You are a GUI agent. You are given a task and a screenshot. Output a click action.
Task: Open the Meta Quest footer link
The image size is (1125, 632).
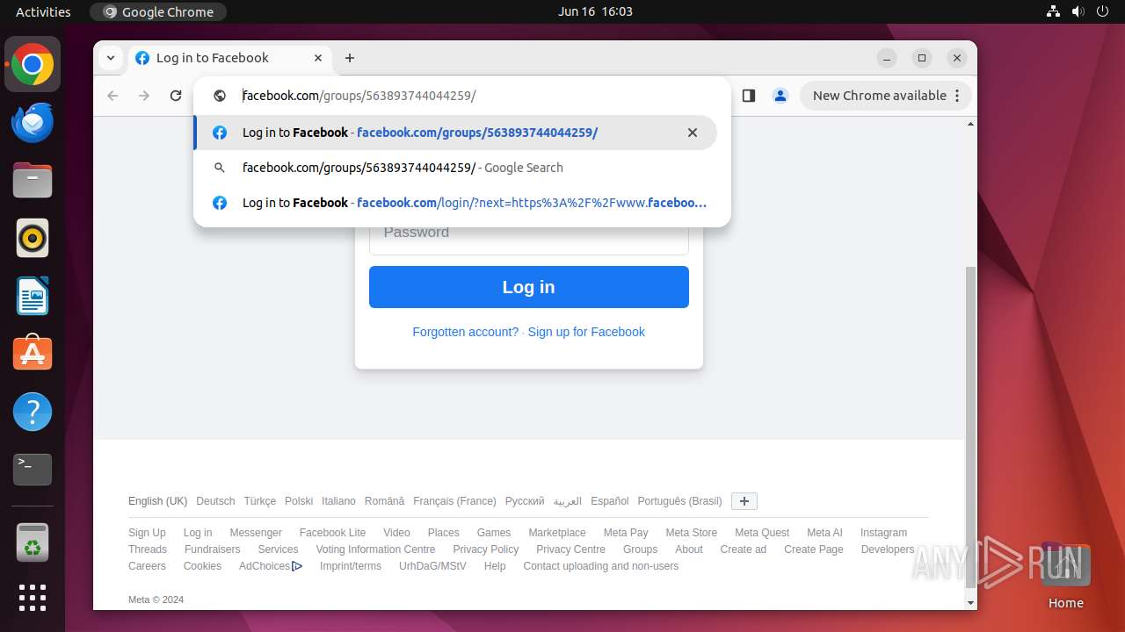[762, 533]
